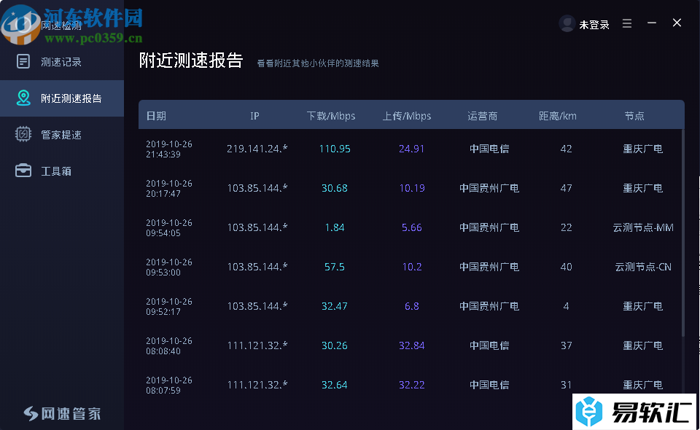
Task: Click the IP column header
Action: pyautogui.click(x=254, y=116)
